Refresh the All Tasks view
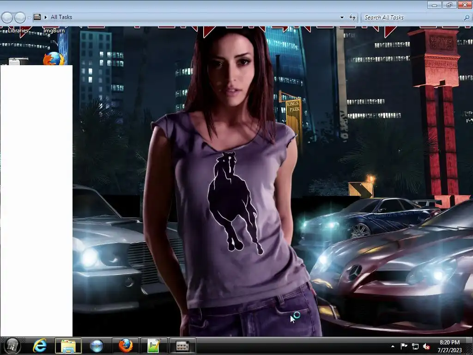 (x=352, y=18)
